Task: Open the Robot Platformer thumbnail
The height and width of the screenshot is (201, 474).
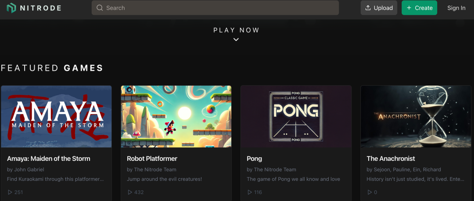Action: pos(176,116)
